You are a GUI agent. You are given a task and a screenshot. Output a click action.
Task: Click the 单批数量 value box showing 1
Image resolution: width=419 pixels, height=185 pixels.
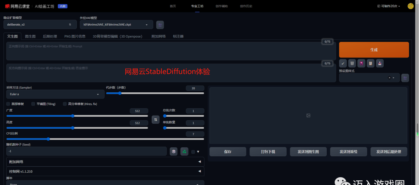click(195, 123)
